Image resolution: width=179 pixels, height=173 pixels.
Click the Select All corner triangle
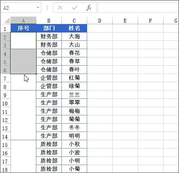click(x=7, y=20)
